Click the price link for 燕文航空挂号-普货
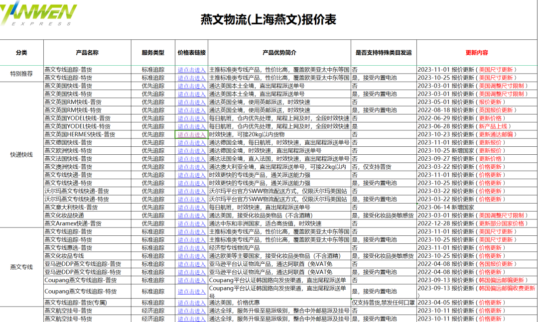This screenshot has height=322, width=538. point(191,311)
